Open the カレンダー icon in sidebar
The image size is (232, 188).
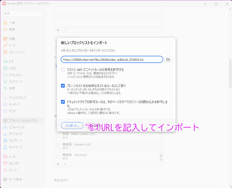(5, 163)
